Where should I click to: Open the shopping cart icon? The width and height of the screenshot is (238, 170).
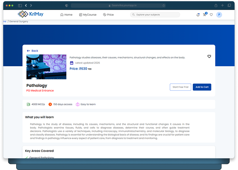coord(204,15)
